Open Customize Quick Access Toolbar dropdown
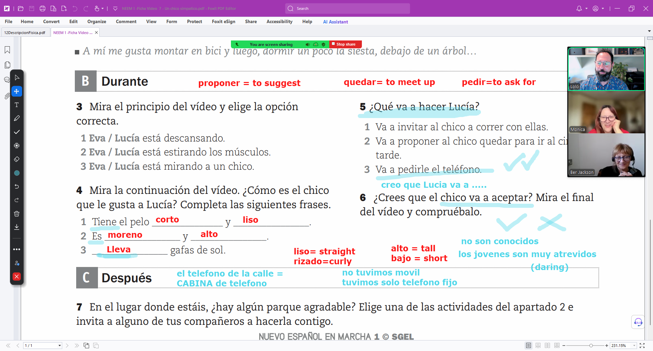The width and height of the screenshot is (653, 351). click(x=115, y=9)
